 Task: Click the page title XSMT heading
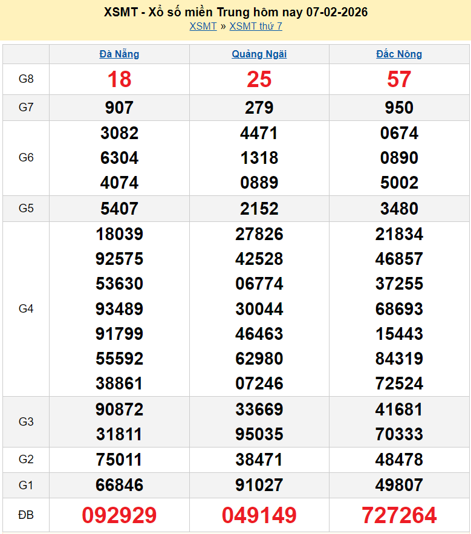tap(235, 12)
